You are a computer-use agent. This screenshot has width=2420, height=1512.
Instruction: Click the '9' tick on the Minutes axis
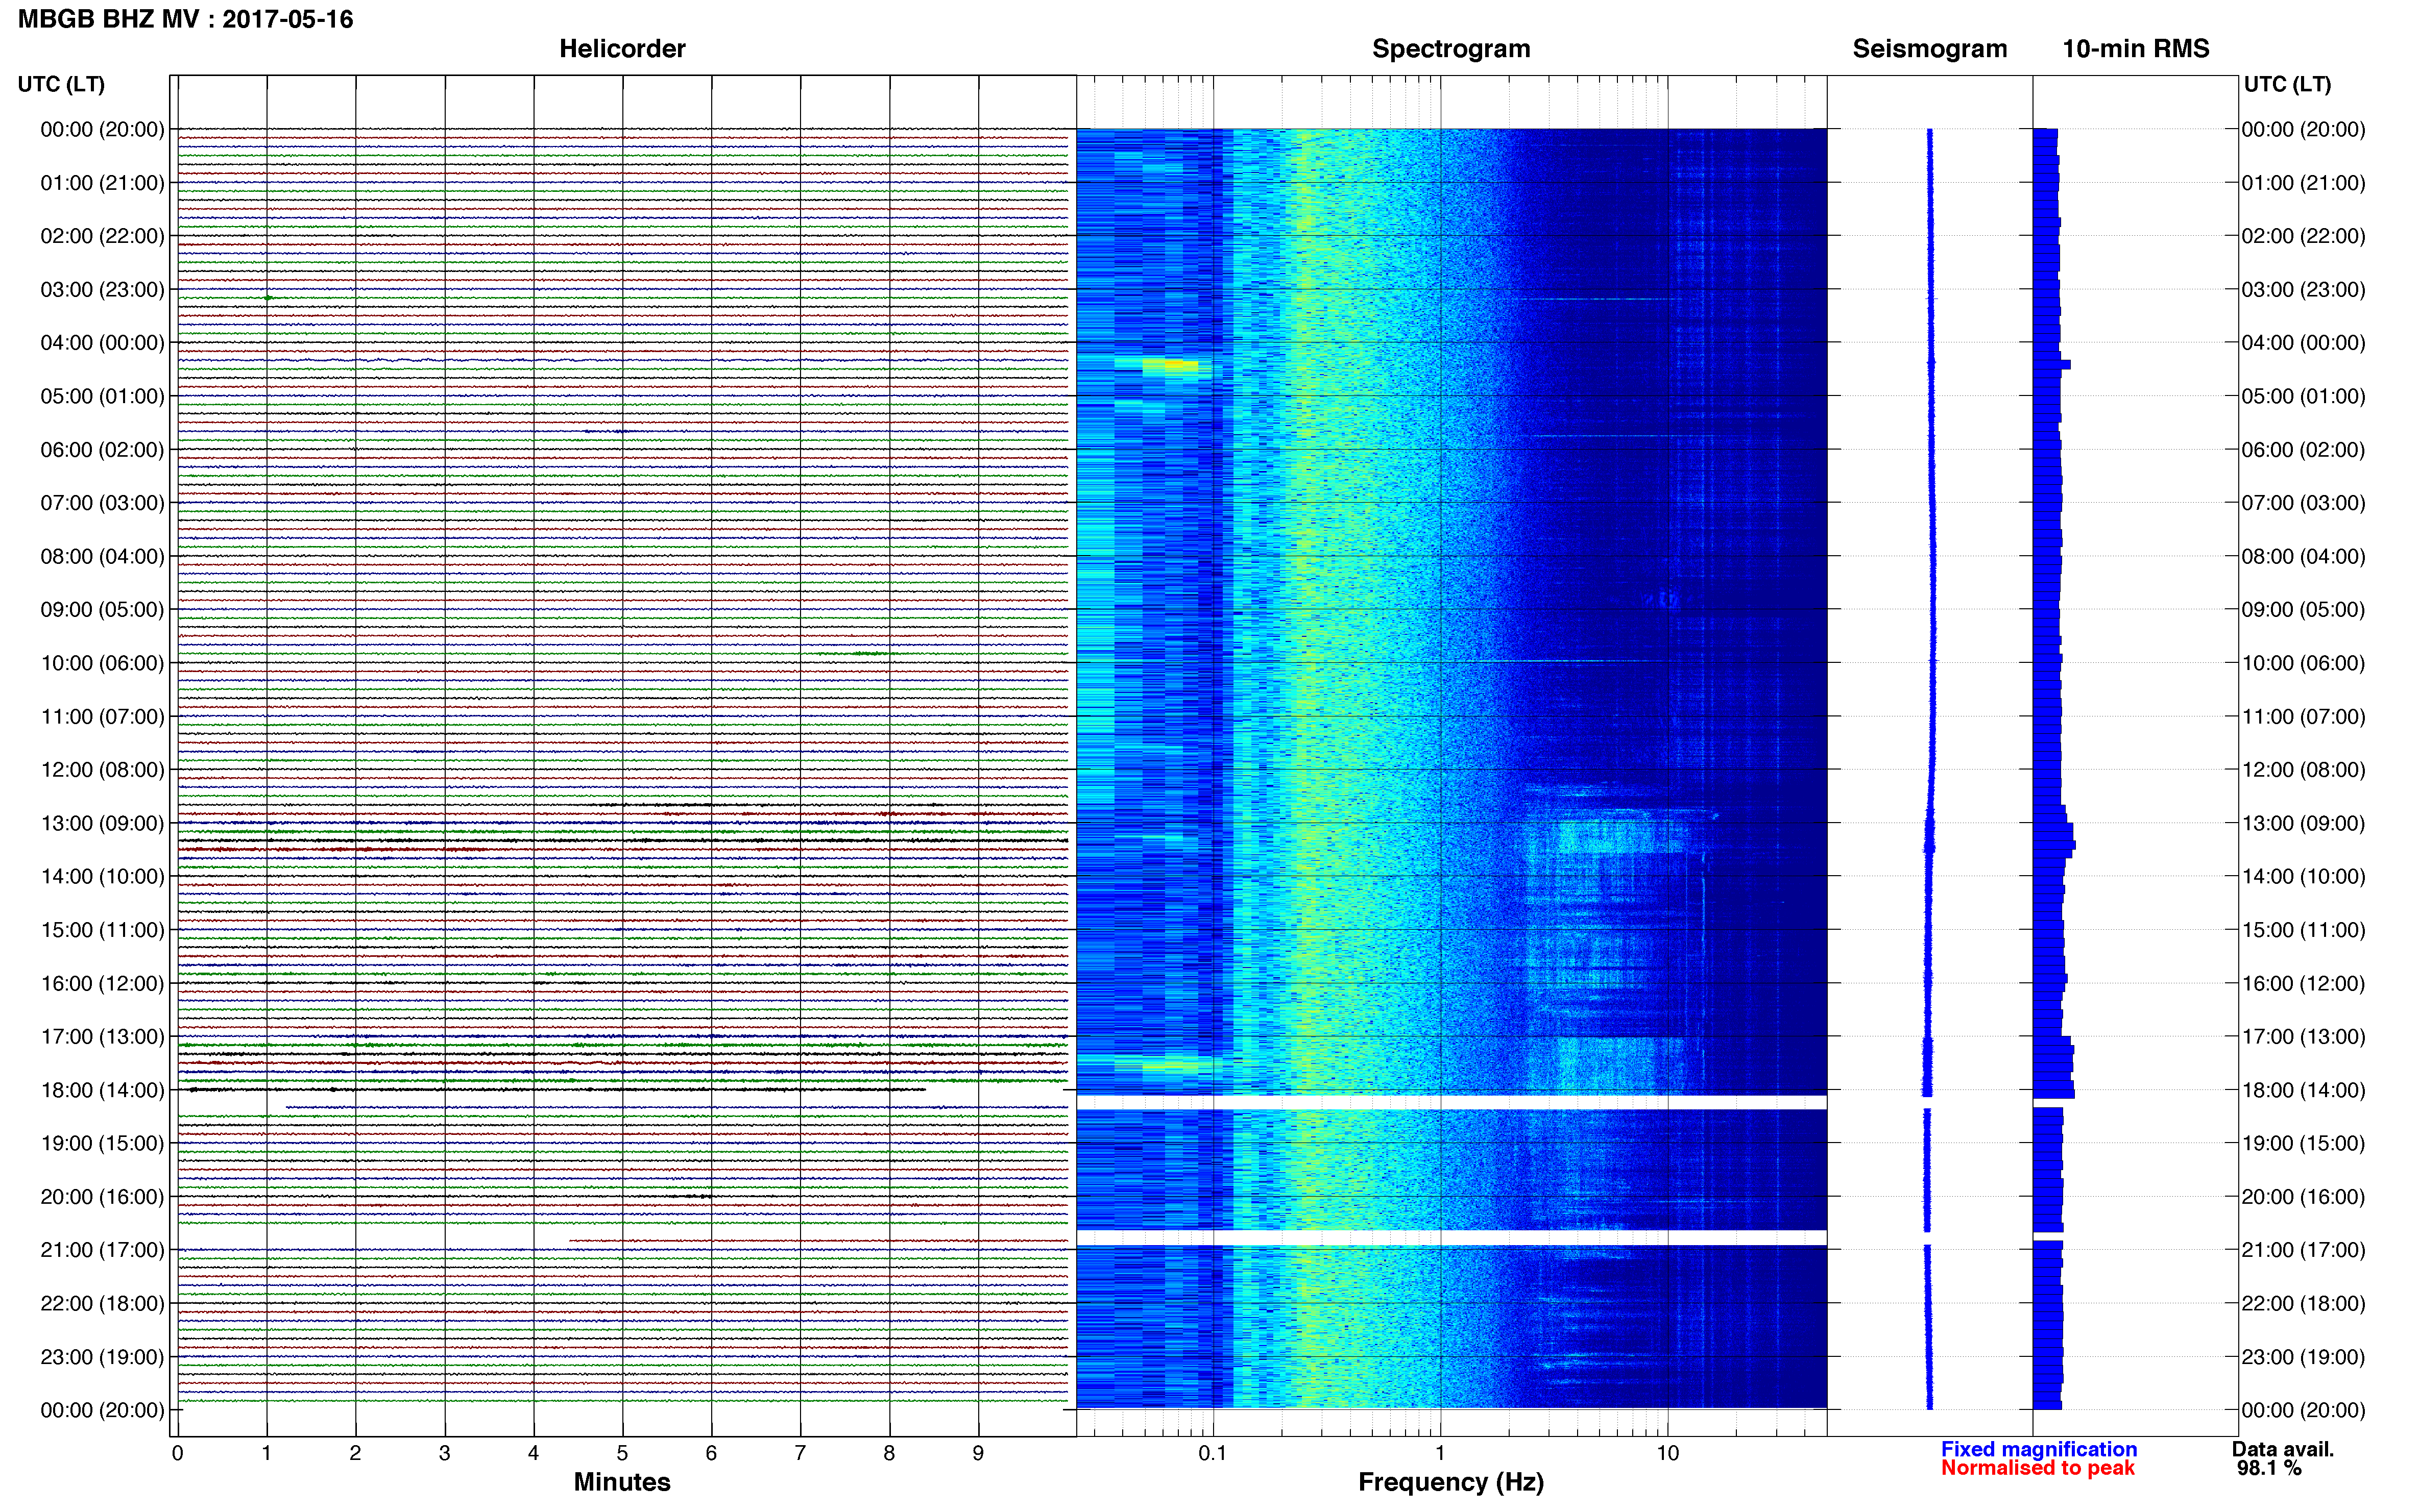[x=978, y=1453]
